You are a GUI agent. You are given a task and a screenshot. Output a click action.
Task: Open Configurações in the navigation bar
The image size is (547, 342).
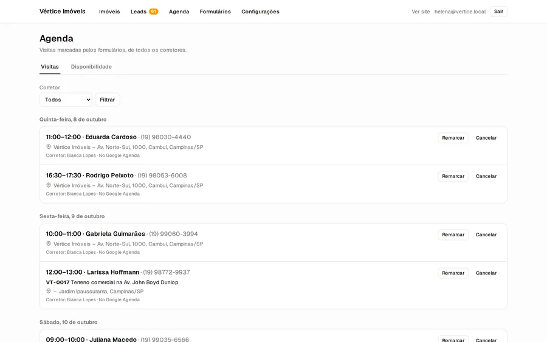click(260, 12)
